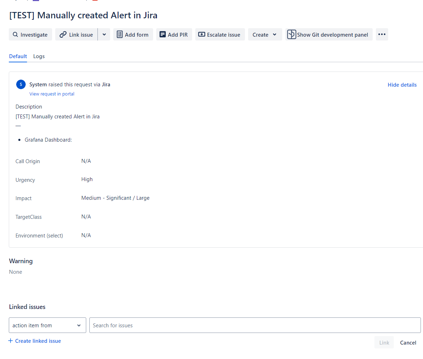
Task: Open View request in portal link
Action: [52, 94]
